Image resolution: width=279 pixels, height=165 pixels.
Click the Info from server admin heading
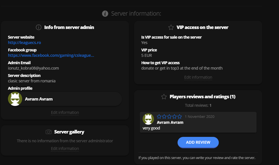point(69,27)
